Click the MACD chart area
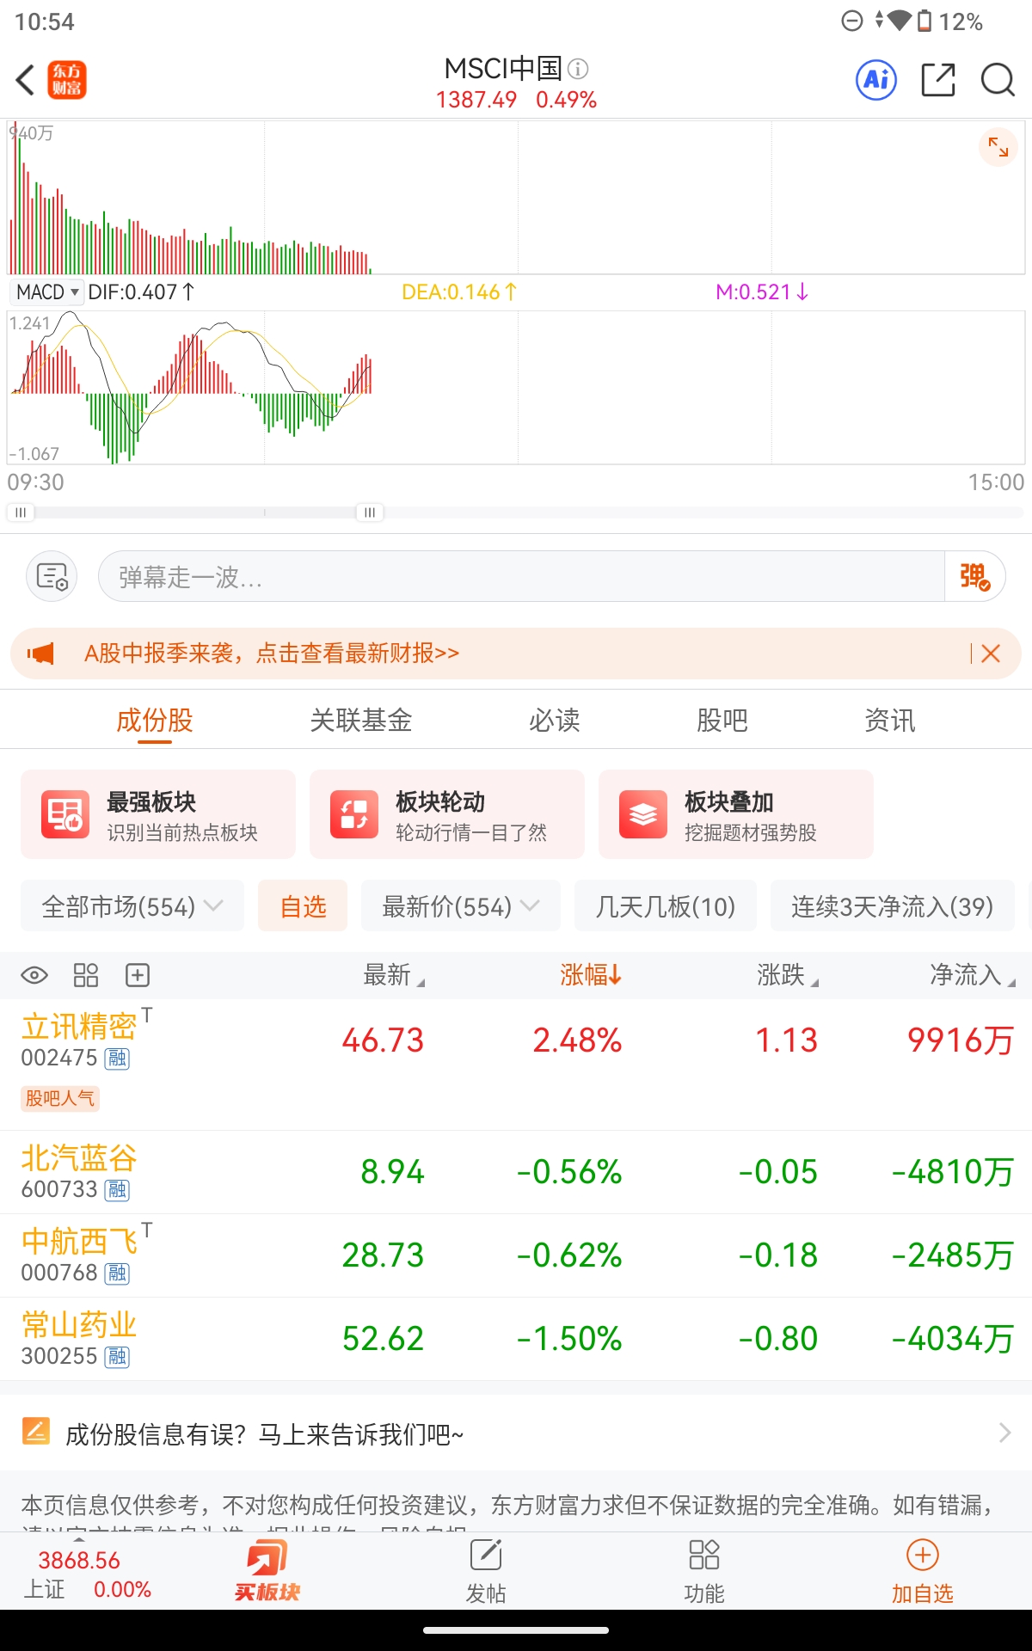 (516, 387)
